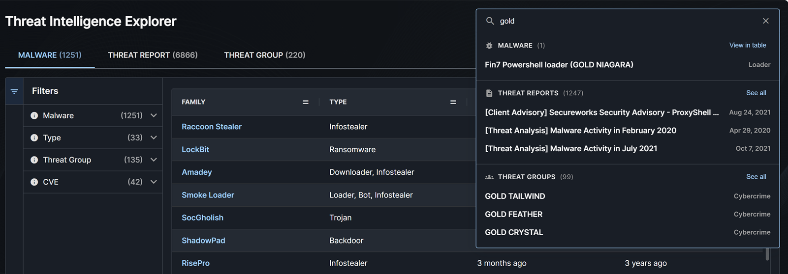Open the FAMILY column menu icon
788x274 pixels.
tap(306, 102)
